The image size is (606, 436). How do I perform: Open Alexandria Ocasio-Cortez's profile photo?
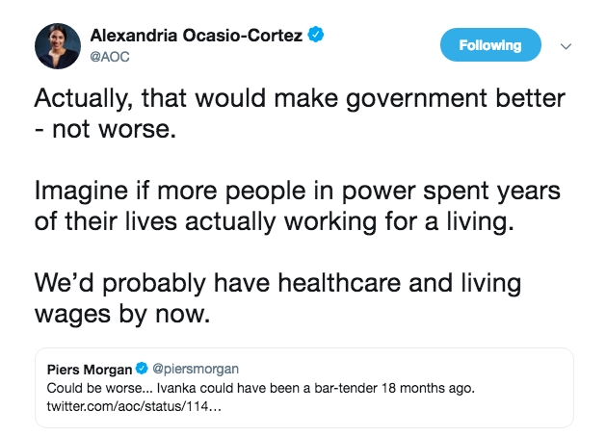[x=57, y=44]
